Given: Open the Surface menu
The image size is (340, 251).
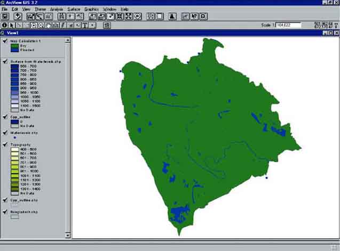Looking at the screenshot, I should (x=74, y=10).
